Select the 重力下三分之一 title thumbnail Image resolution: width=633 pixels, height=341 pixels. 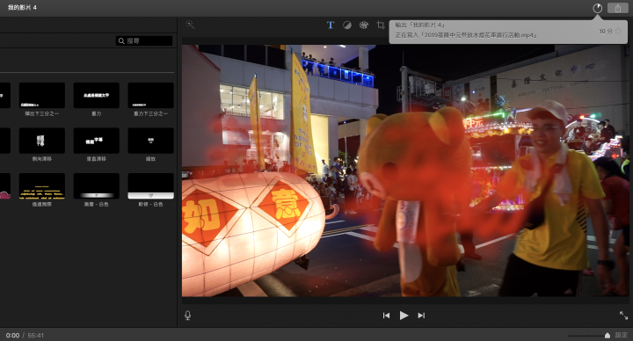[x=150, y=95]
